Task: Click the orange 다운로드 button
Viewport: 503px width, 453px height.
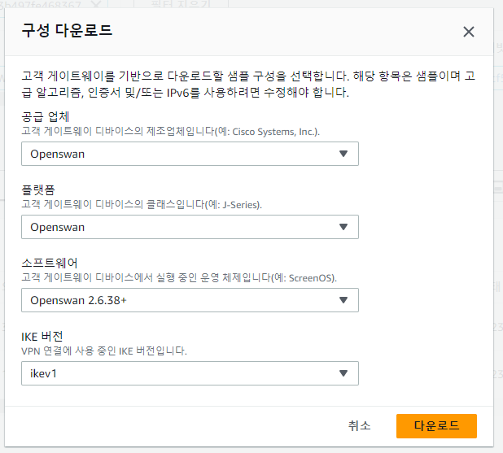Action: click(x=436, y=425)
